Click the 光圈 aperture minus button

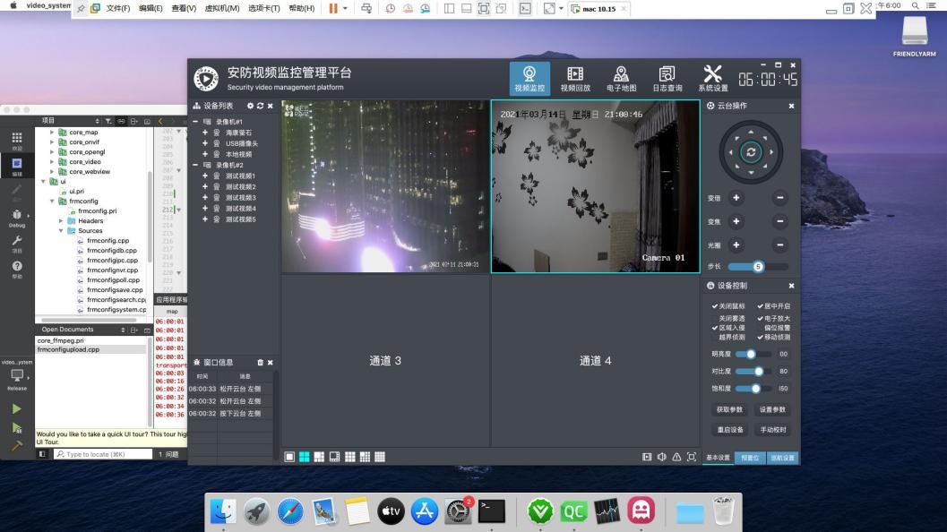tap(779, 245)
